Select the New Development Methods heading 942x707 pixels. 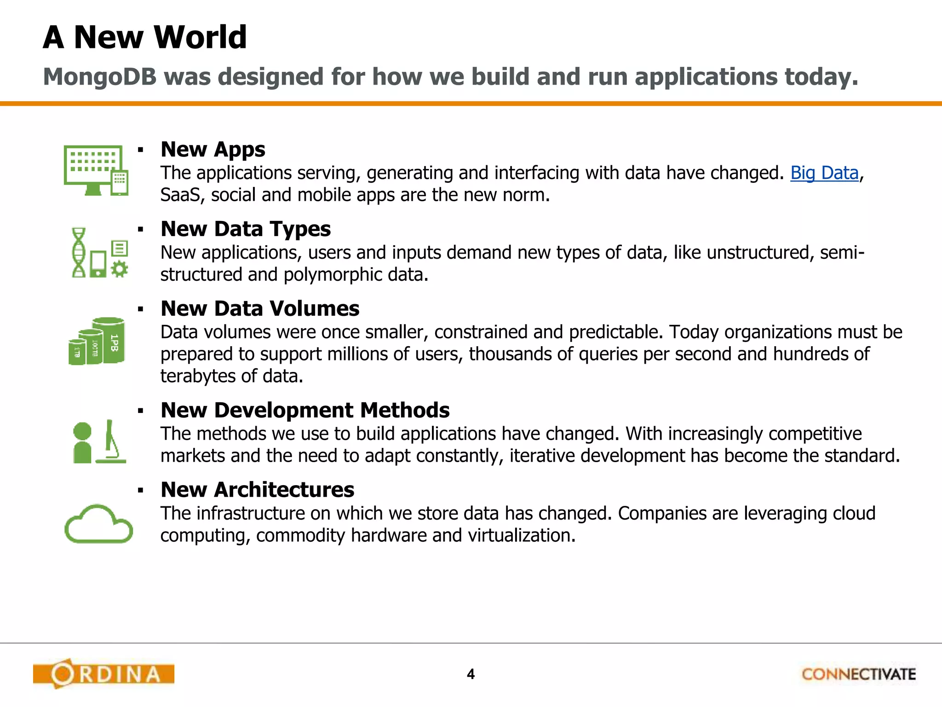305,411
